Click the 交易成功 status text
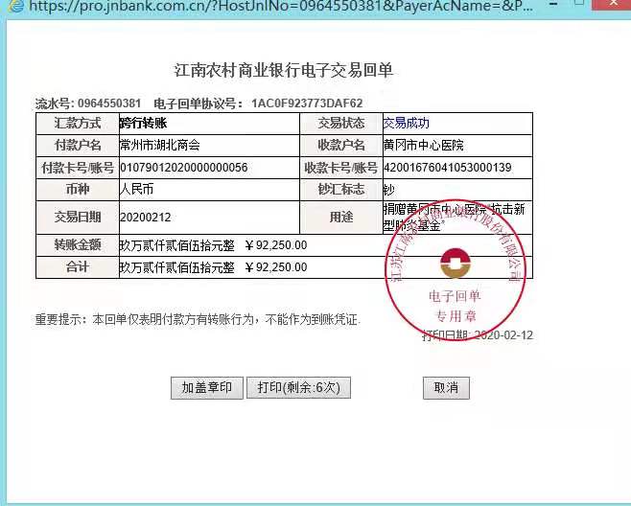The image size is (631, 506). (x=406, y=123)
